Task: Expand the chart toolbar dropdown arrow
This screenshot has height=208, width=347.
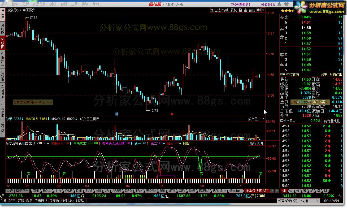Action: tap(263, 10)
